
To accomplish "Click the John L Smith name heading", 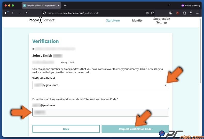I will pyautogui.click(x=42, y=56).
